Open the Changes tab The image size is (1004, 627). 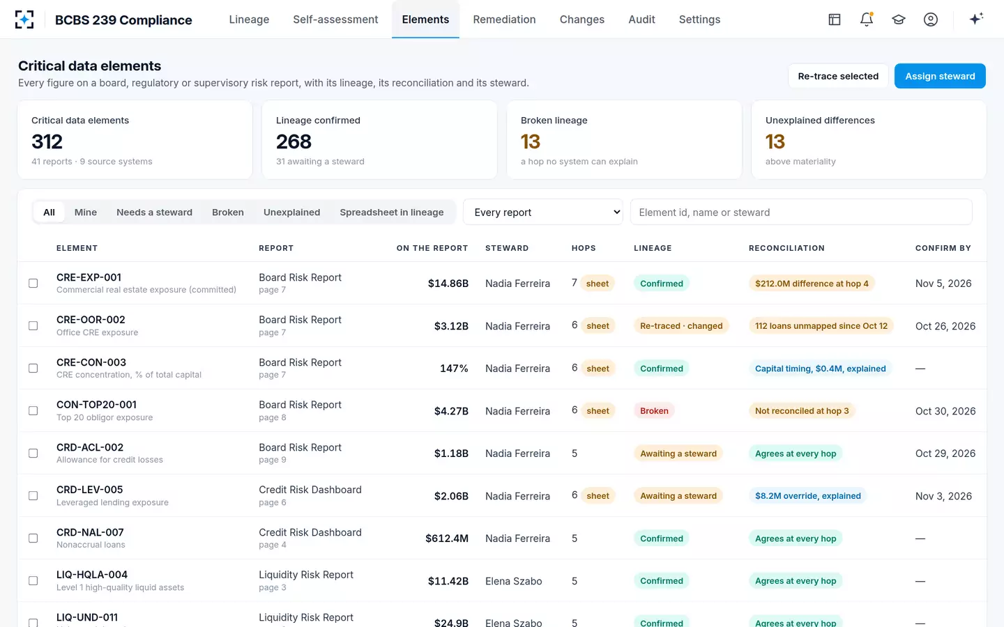[581, 20]
